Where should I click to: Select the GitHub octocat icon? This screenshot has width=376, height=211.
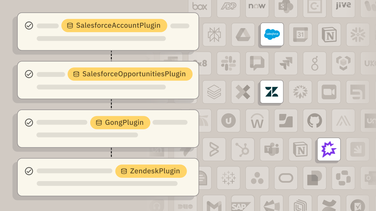click(315, 120)
